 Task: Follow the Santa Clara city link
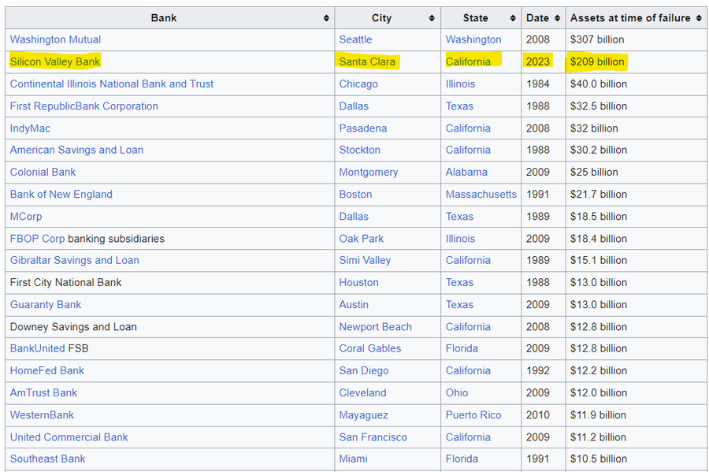[x=367, y=61]
